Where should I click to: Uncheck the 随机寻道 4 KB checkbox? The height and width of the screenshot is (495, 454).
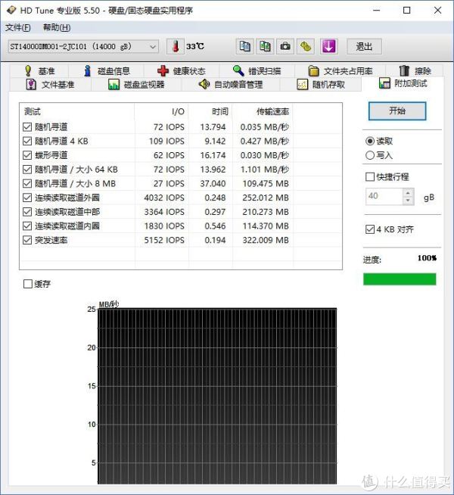pyautogui.click(x=27, y=141)
